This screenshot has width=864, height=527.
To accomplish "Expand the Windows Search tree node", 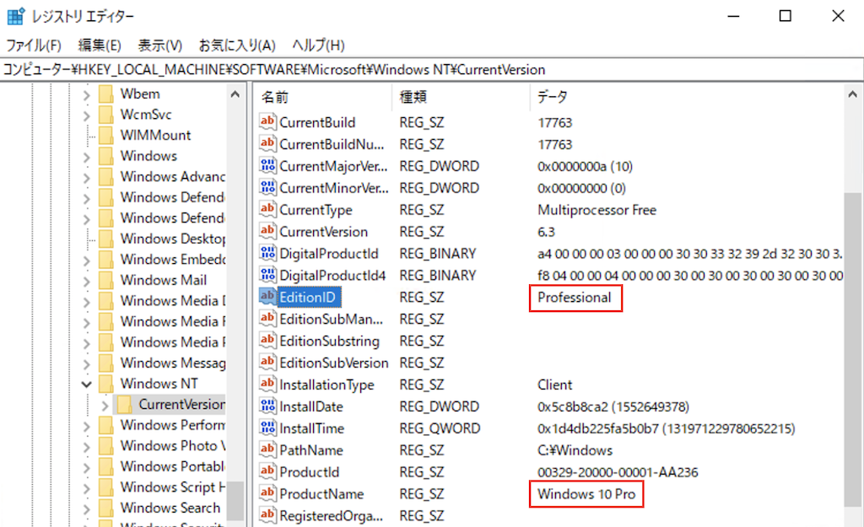I will tap(86, 508).
